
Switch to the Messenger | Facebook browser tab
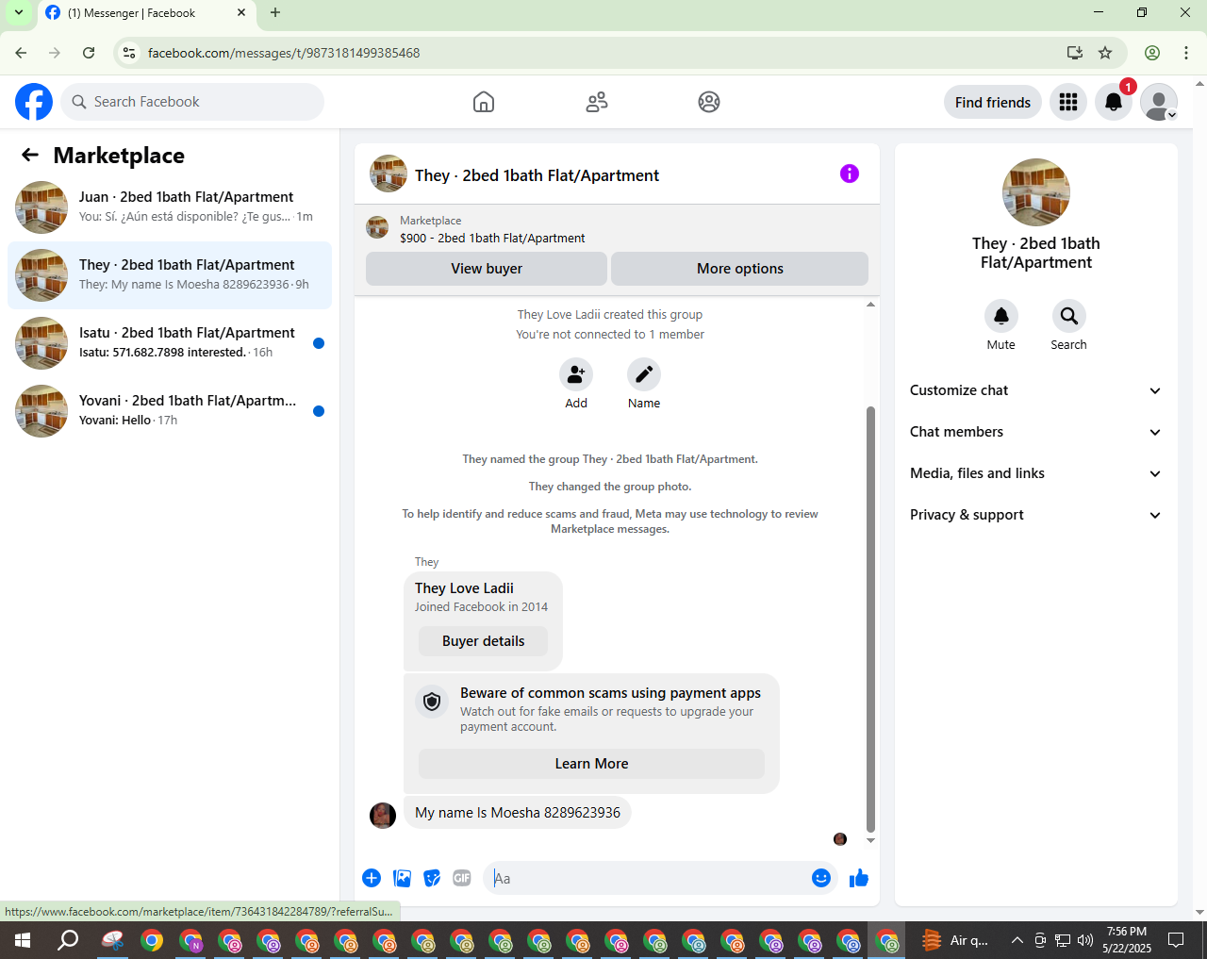click(146, 13)
